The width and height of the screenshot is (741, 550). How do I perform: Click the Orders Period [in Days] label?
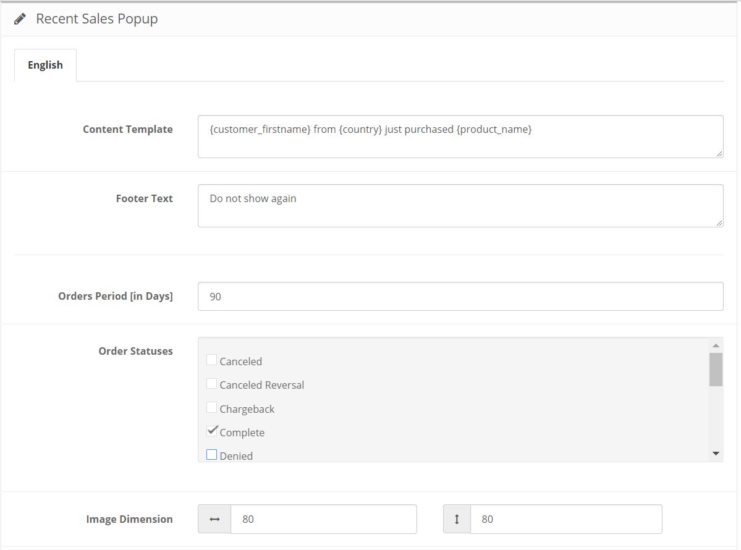tap(116, 296)
